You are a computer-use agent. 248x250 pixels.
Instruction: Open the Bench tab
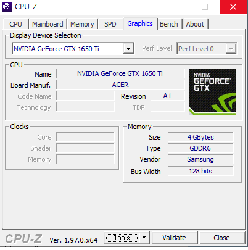point(169,24)
